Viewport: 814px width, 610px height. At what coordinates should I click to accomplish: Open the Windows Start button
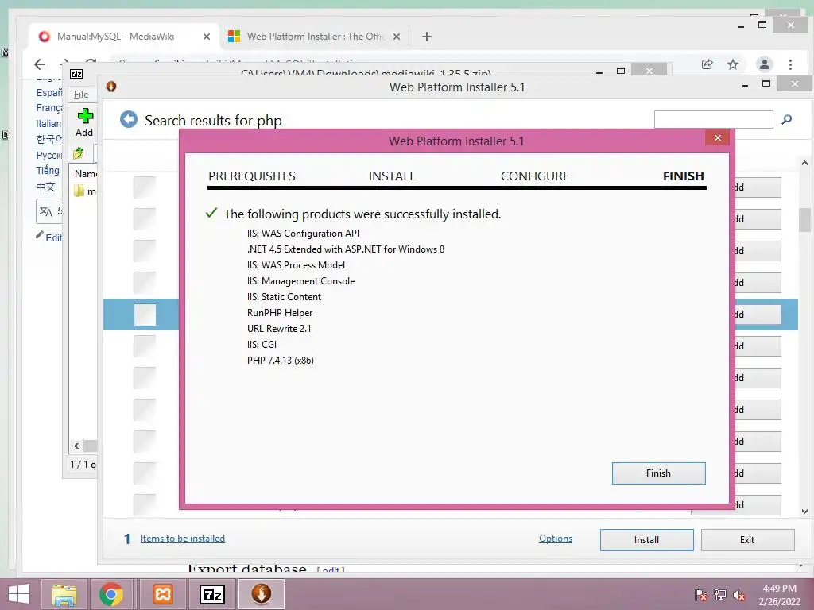click(19, 594)
